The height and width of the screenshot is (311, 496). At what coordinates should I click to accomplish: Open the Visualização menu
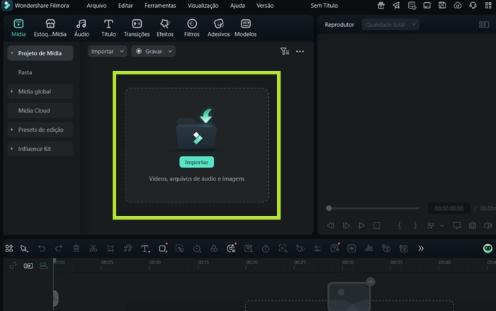(203, 6)
